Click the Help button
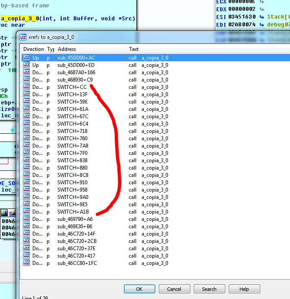Viewport: 290px width, 299px height. tap(244, 289)
